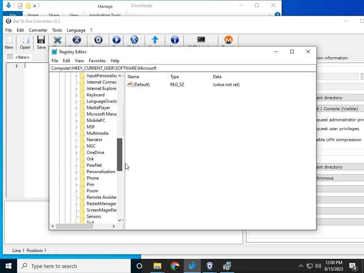
Task: Show hidden tray icons chevron
Action: pyautogui.click(x=301, y=266)
